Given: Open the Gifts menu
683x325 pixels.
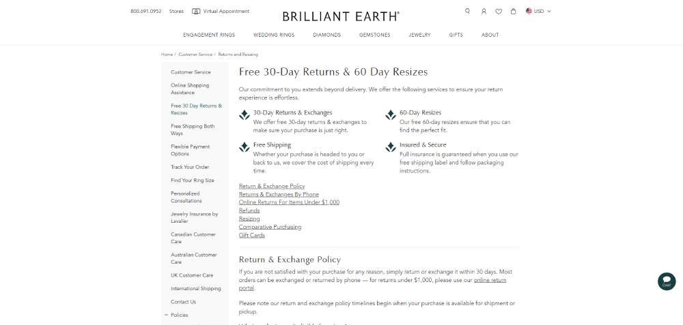Looking at the screenshot, I should pyautogui.click(x=456, y=35).
